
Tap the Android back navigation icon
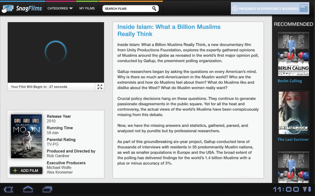8,189
